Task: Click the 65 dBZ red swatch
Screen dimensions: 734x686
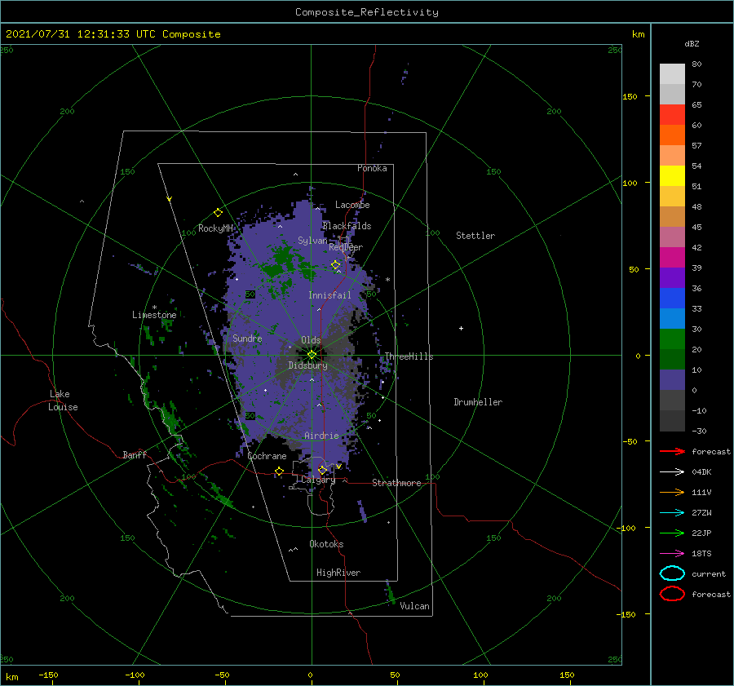Action: (x=672, y=115)
